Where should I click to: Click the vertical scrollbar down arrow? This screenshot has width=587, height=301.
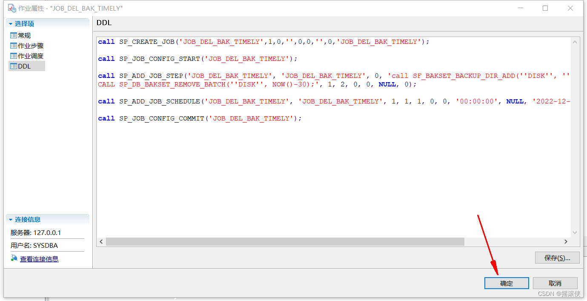coord(575,232)
